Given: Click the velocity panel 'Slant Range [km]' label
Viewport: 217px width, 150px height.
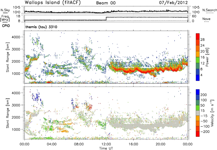Looking at the screenshot, I should point(8,113).
